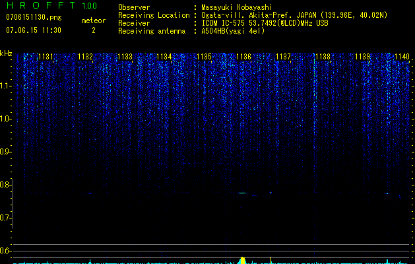Click the 1134 time marker
Screen dimensions: 415x264
(x=164, y=57)
